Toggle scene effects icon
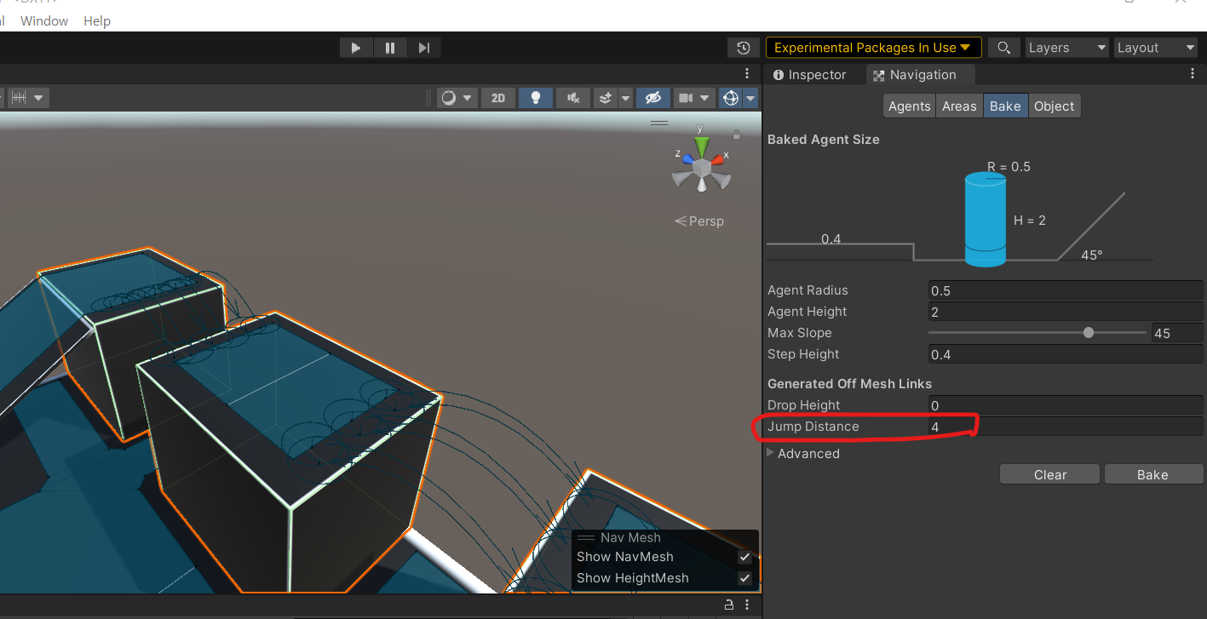 click(605, 98)
